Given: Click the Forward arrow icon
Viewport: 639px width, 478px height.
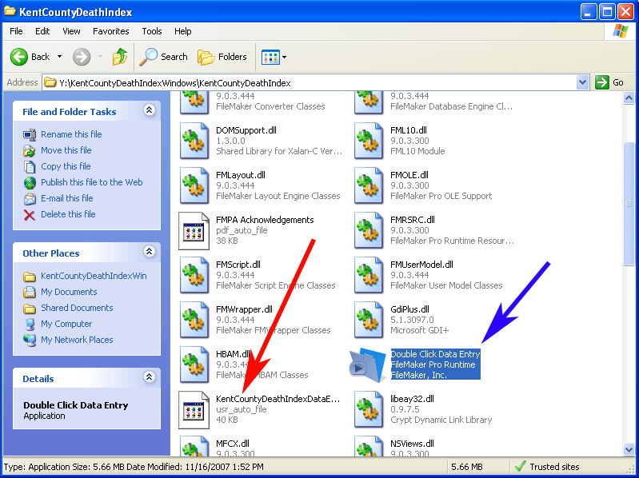Looking at the screenshot, I should (x=82, y=57).
